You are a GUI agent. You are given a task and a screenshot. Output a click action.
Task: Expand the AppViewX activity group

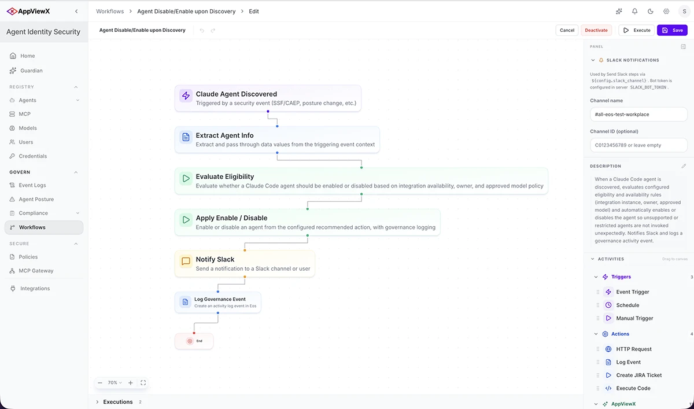coord(596,404)
